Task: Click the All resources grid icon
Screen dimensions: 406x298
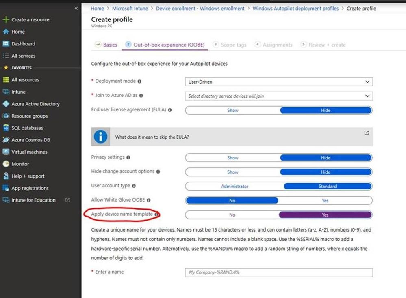Action: 6,80
